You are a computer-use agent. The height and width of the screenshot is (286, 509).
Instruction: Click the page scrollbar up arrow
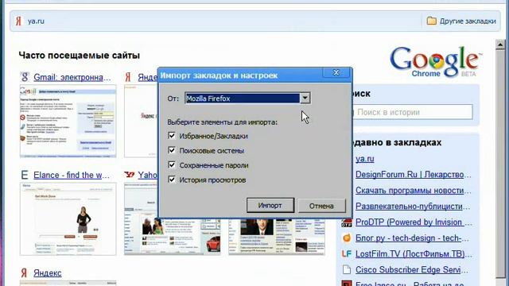500,44
